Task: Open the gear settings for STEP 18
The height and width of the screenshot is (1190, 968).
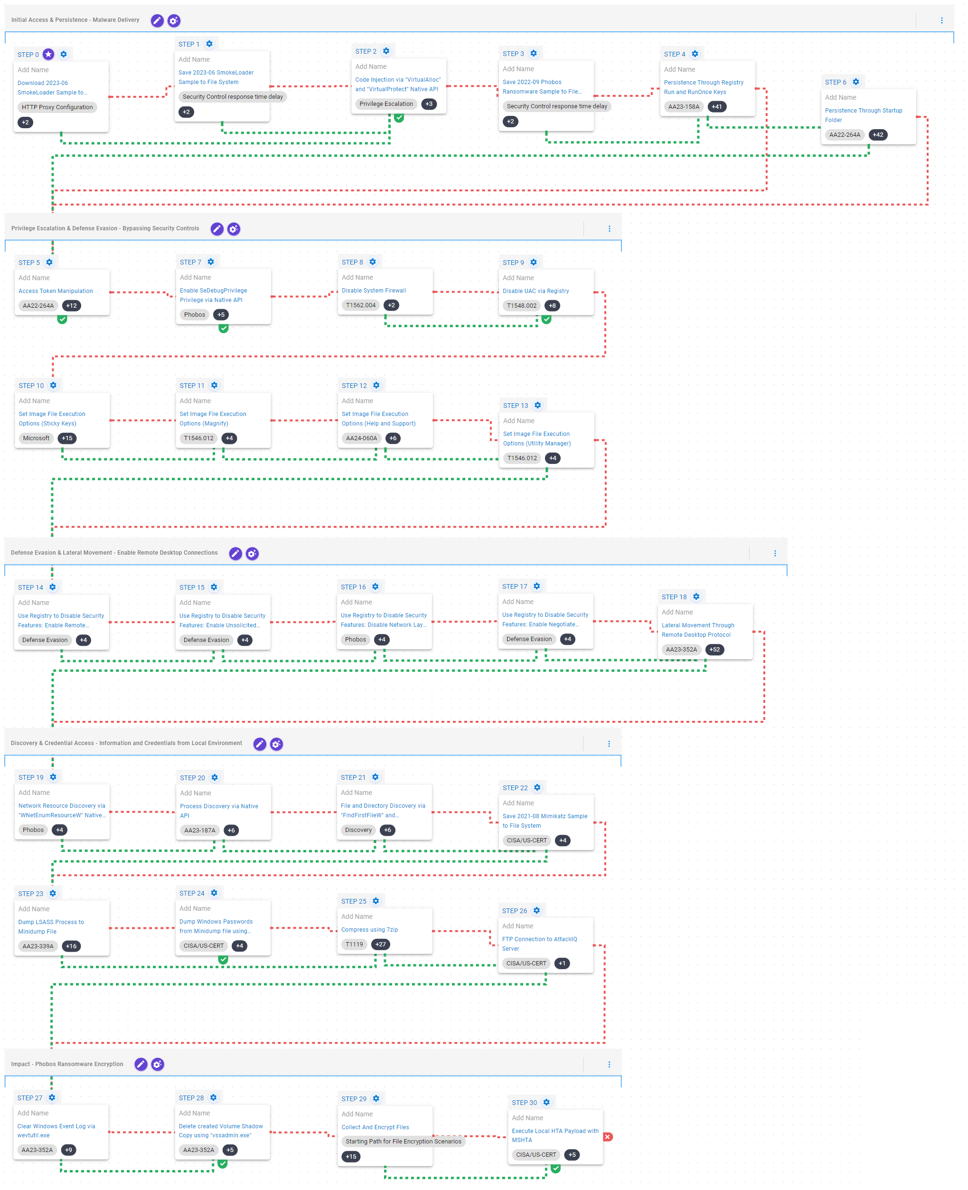Action: click(x=696, y=596)
